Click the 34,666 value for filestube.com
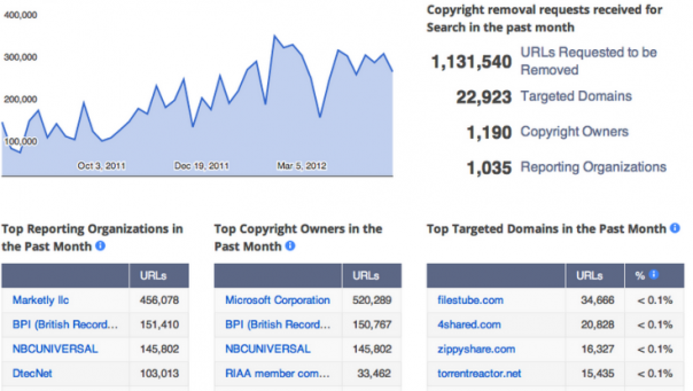 pos(598,300)
